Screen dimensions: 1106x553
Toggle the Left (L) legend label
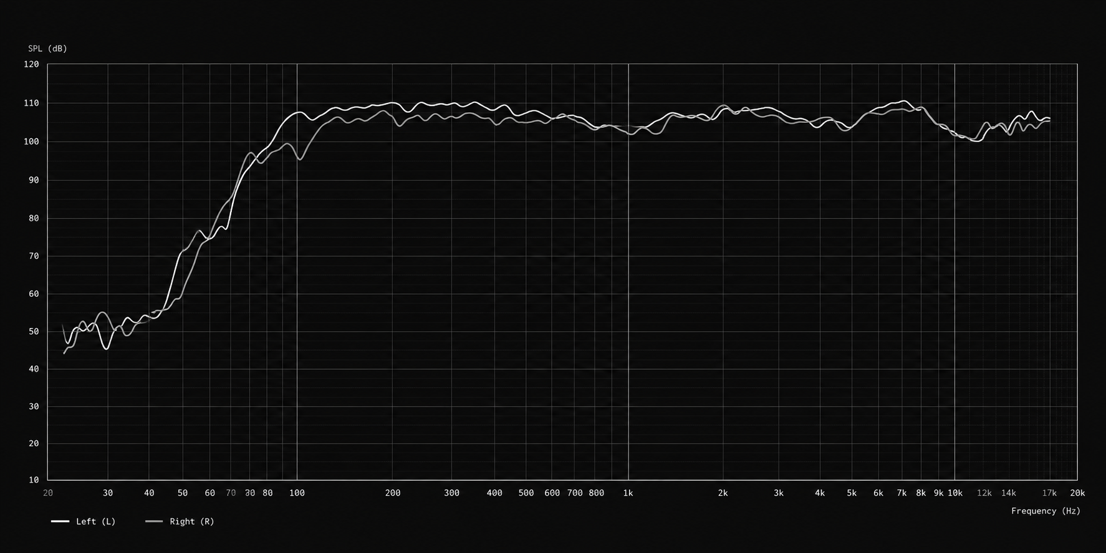click(96, 521)
